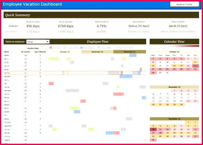Click December 25 in the calendar
Viewport: 203px width, 145px height.
(x=160, y=136)
